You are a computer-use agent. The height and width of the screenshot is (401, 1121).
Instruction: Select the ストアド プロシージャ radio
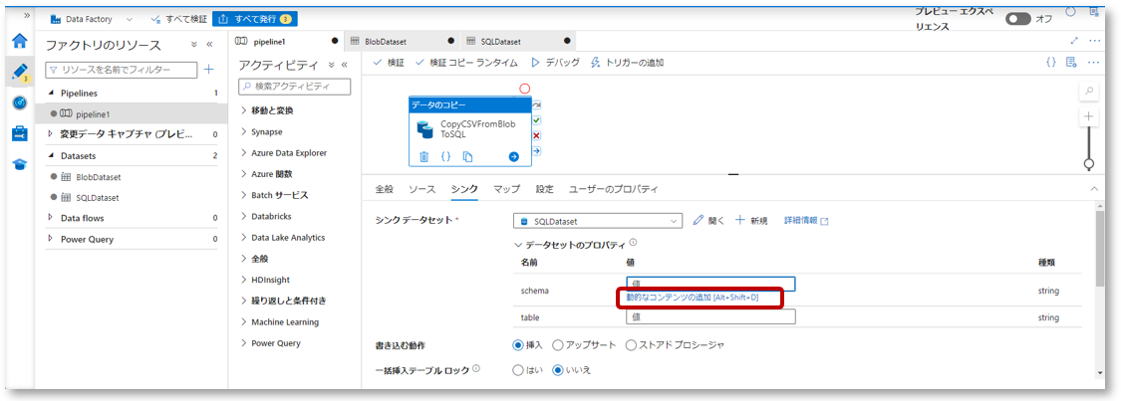631,345
